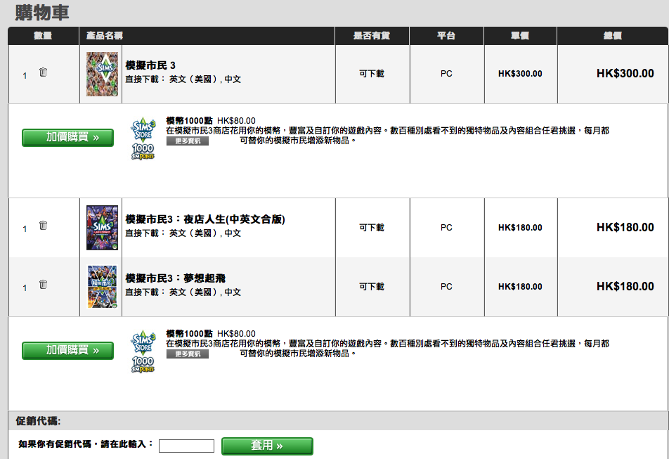Click PC platform cell for 模擬市民 3

[x=446, y=74]
